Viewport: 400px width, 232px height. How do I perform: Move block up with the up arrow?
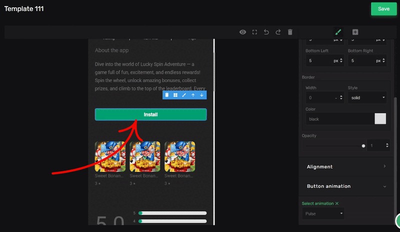click(x=193, y=95)
